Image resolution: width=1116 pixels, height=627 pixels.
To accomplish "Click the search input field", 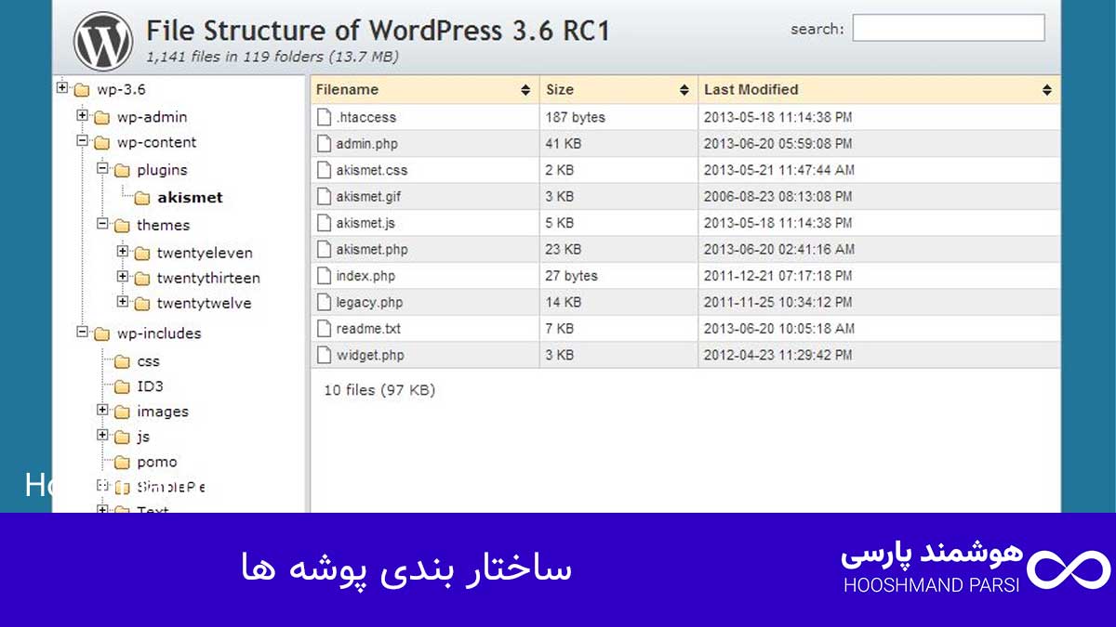I will coord(949,28).
